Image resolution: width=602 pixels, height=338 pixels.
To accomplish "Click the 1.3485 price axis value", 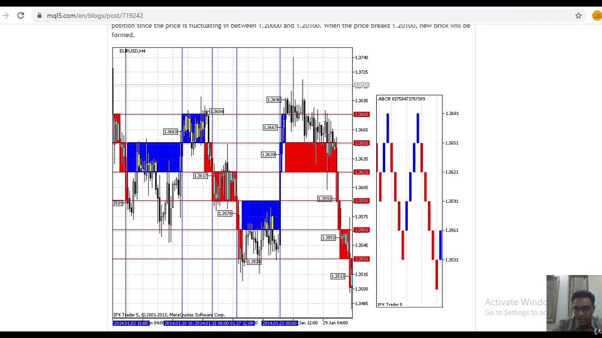I will [362, 303].
